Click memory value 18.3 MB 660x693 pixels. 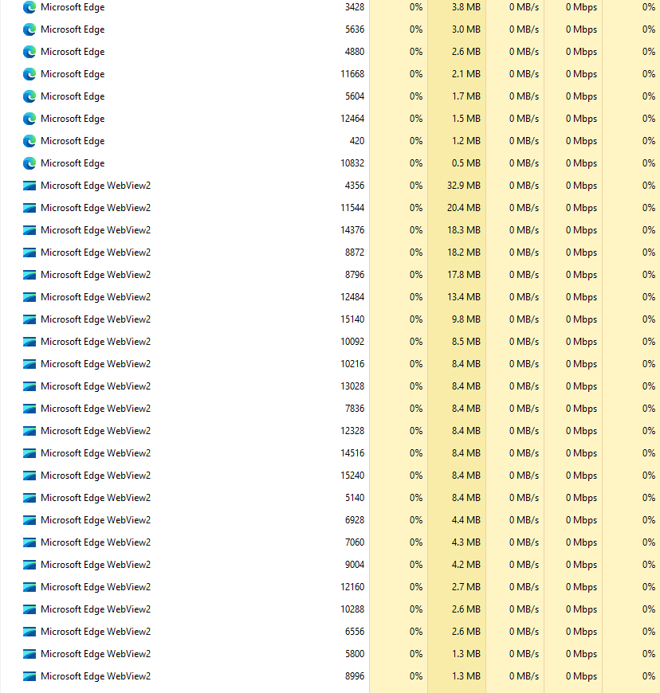pos(464,230)
